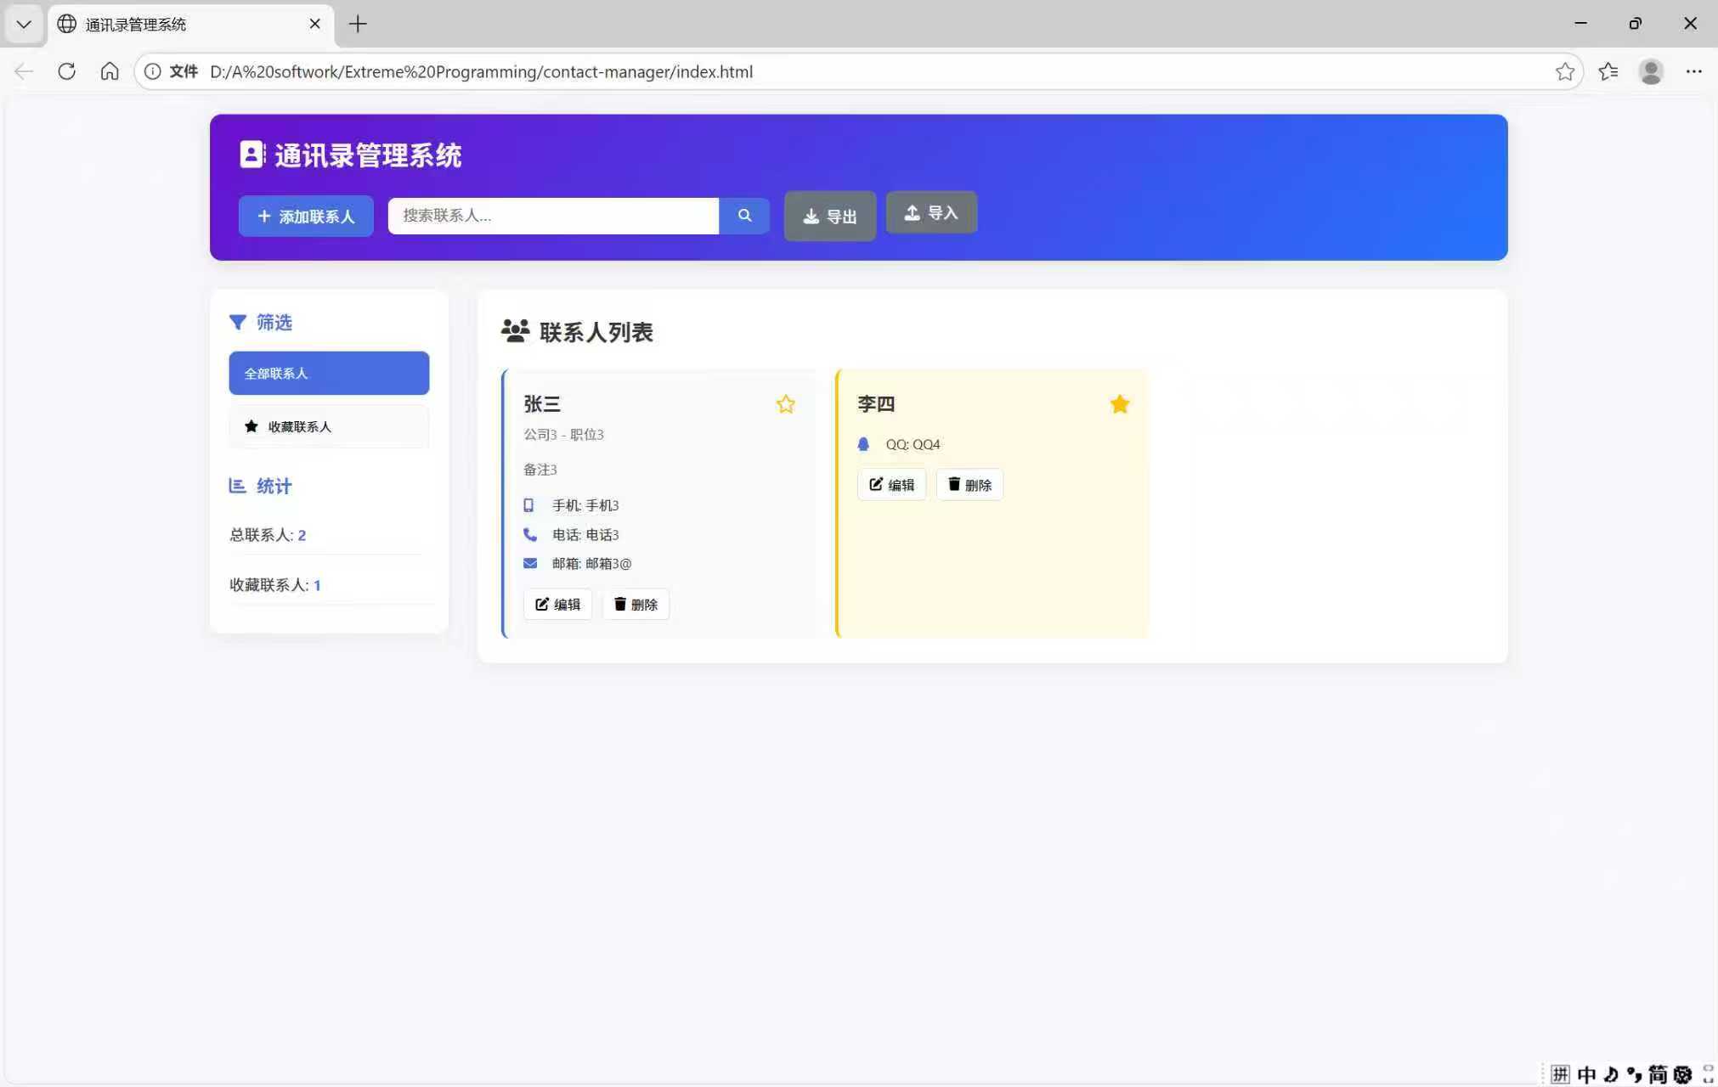Click the 统计 chart icon
The width and height of the screenshot is (1718, 1087).
point(237,486)
